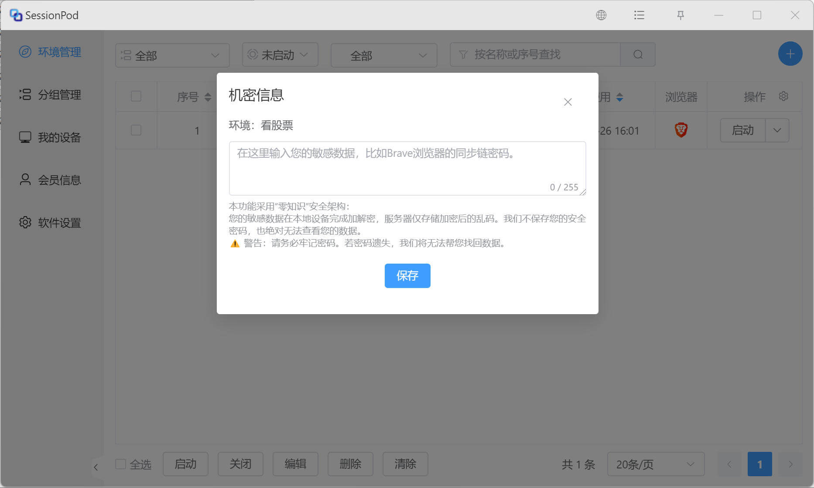This screenshot has width=814, height=488.
Task: Focus the sensitive data text area
Action: tap(407, 168)
